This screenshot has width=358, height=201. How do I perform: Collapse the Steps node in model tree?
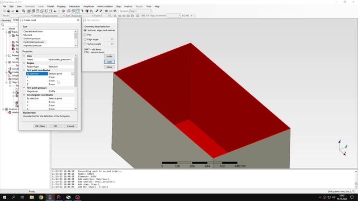[6, 82]
